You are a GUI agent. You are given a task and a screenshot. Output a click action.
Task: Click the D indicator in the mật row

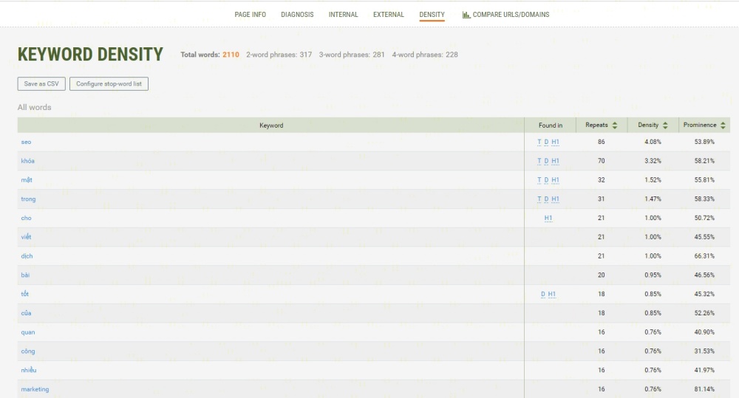547,180
